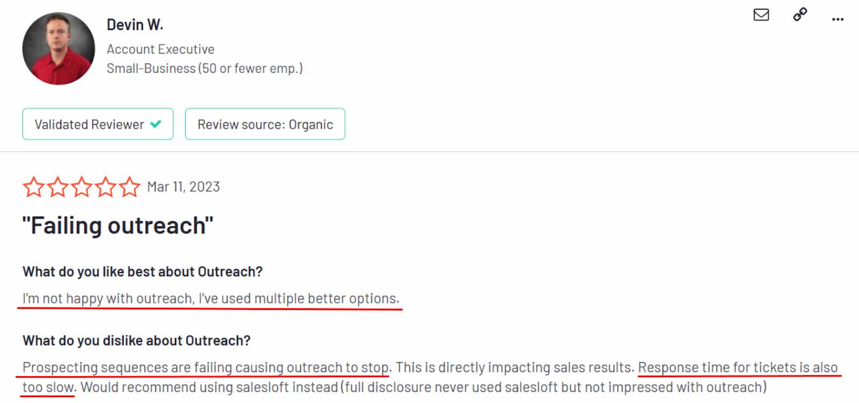Click the first rating star
This screenshot has width=859, height=403.
[x=33, y=187]
